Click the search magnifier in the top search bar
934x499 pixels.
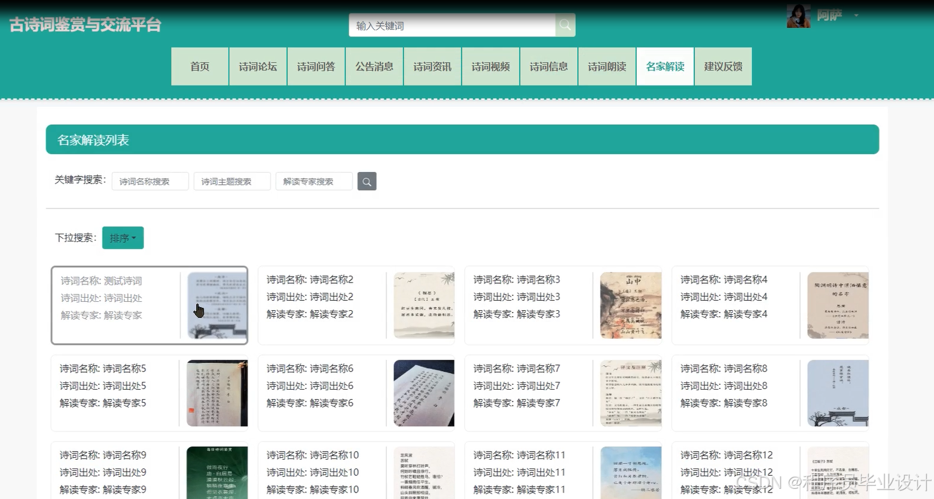(564, 25)
